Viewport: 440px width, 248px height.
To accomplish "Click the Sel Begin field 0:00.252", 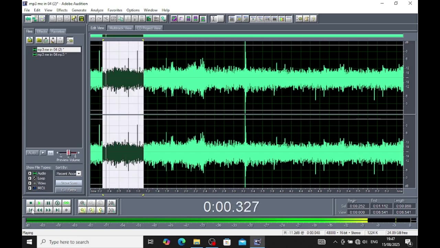I will (x=357, y=206).
